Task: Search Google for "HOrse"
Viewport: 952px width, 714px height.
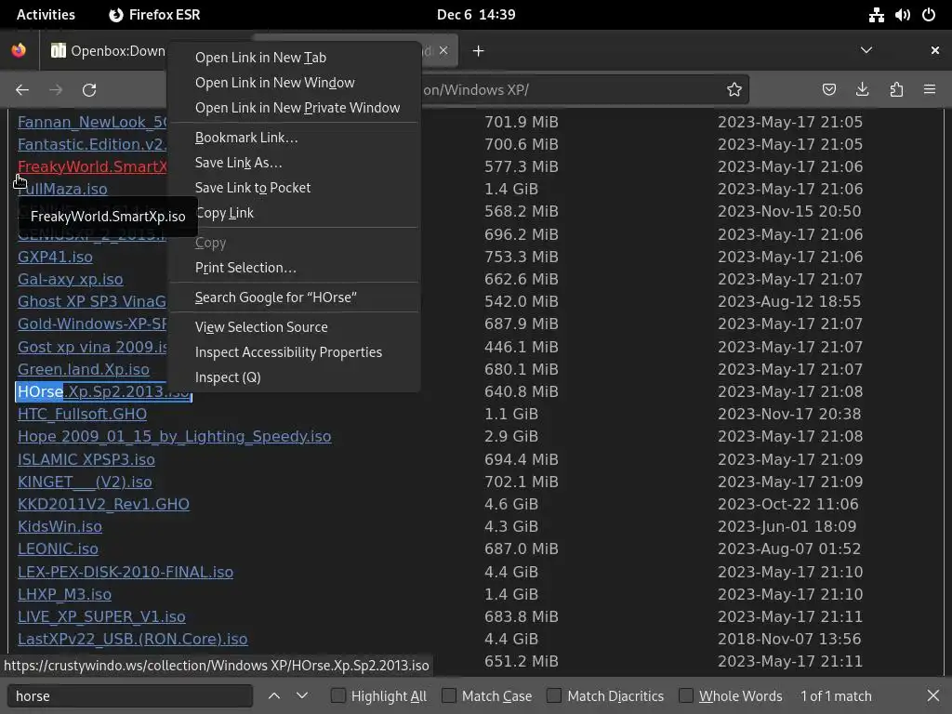Action: pyautogui.click(x=295, y=297)
